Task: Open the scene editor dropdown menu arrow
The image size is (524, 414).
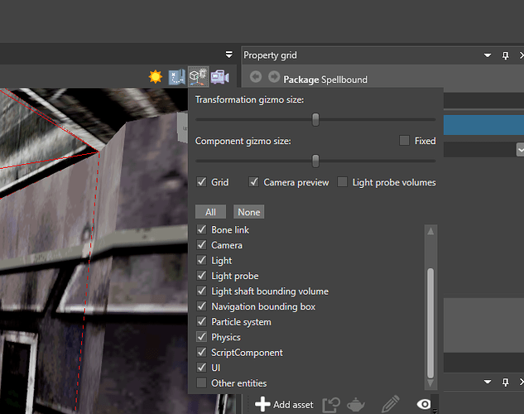Action: click(x=229, y=55)
